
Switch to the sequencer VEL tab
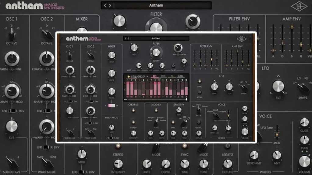(x=172, y=76)
